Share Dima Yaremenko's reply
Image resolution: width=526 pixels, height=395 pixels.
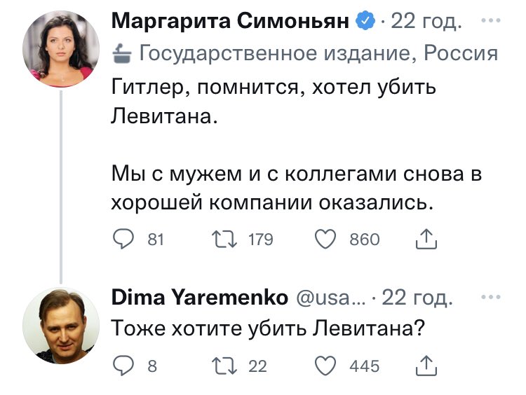tap(426, 366)
